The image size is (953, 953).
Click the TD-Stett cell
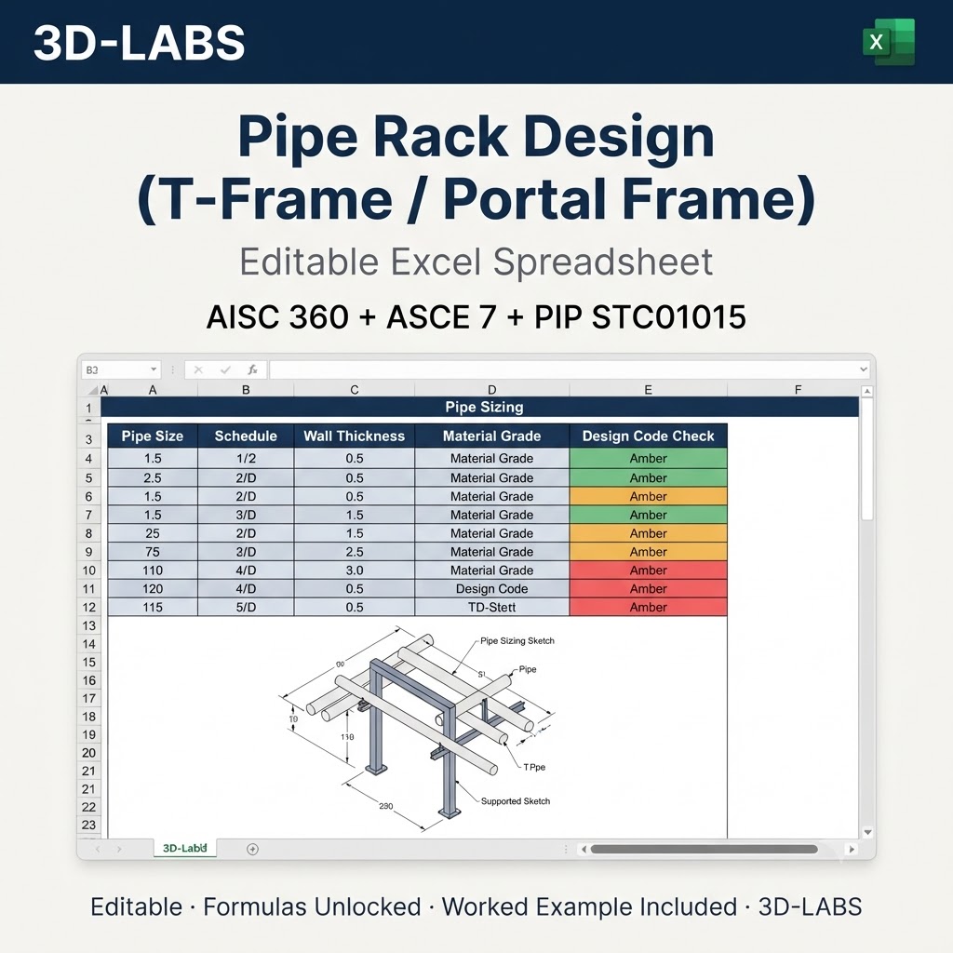click(x=491, y=607)
